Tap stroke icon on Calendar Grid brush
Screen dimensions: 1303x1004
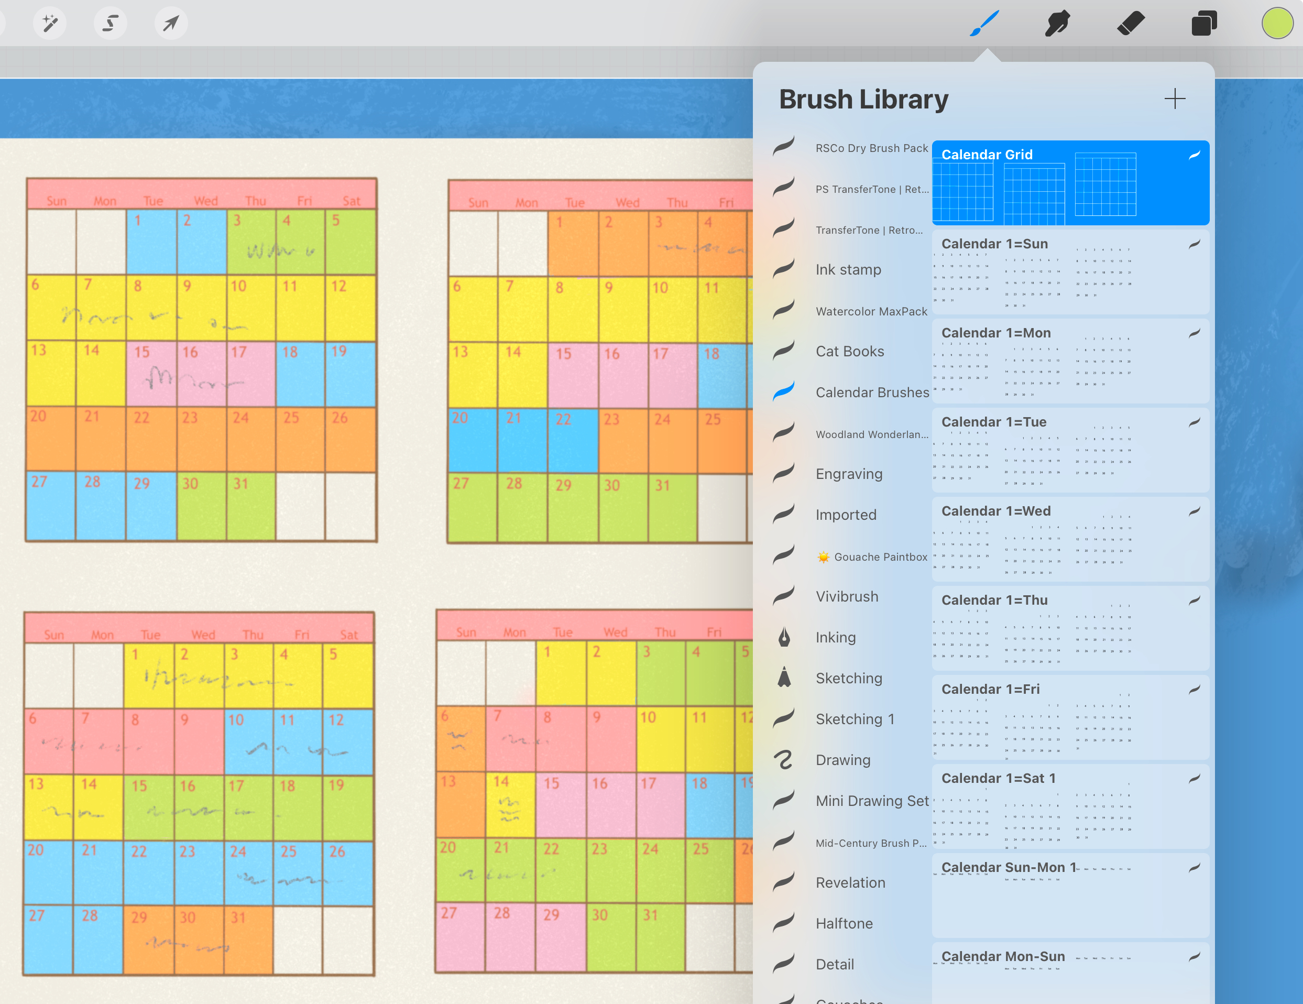click(x=1194, y=155)
